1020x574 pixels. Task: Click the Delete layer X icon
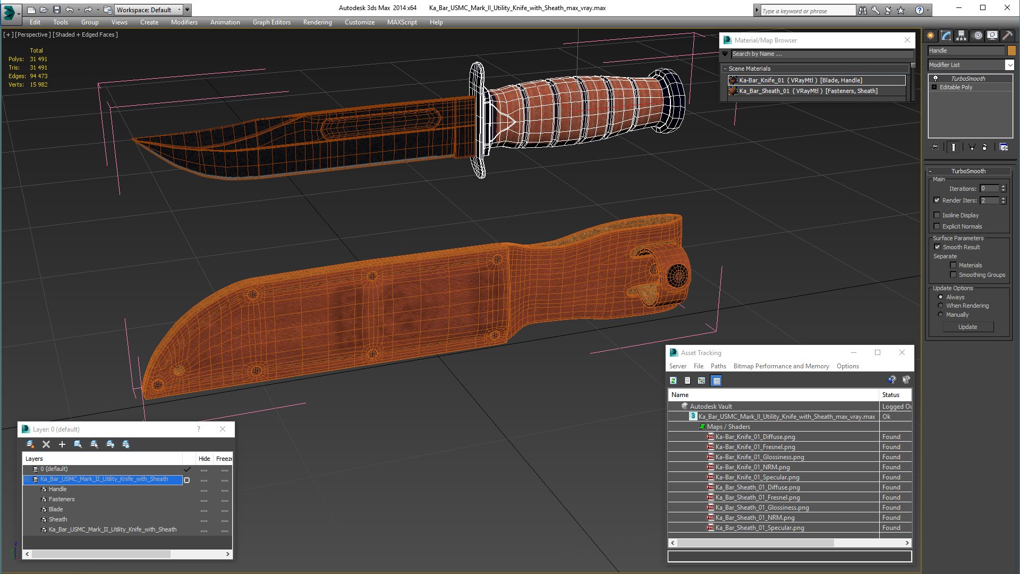46,444
